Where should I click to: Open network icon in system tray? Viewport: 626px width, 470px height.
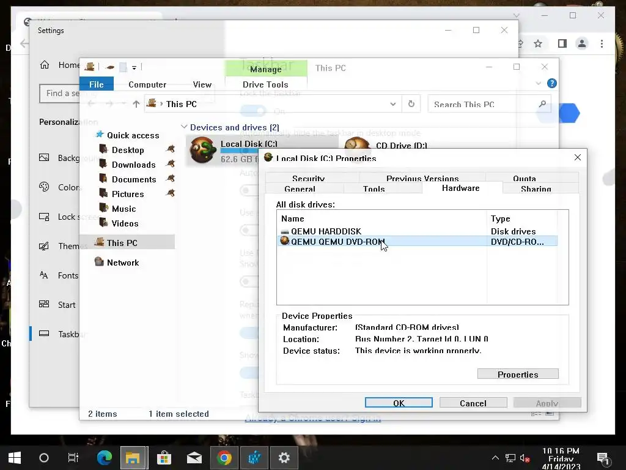(x=510, y=458)
